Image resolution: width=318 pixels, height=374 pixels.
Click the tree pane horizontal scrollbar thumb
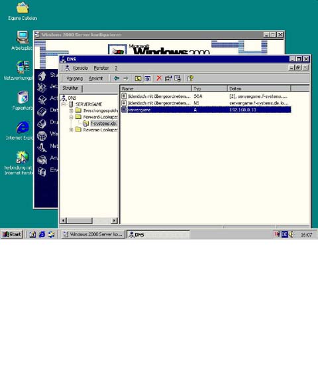coord(79,221)
